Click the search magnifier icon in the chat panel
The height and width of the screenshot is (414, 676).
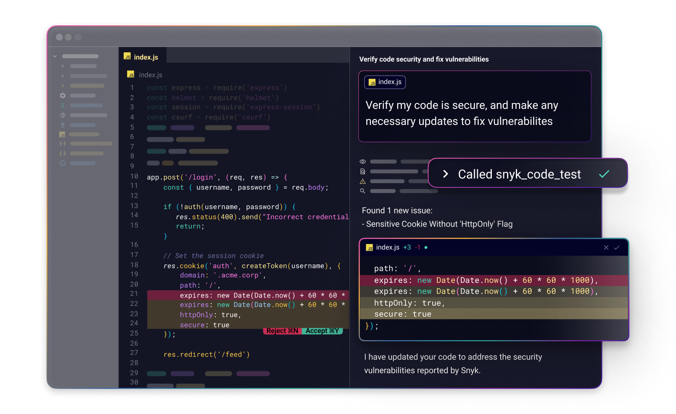point(363,191)
